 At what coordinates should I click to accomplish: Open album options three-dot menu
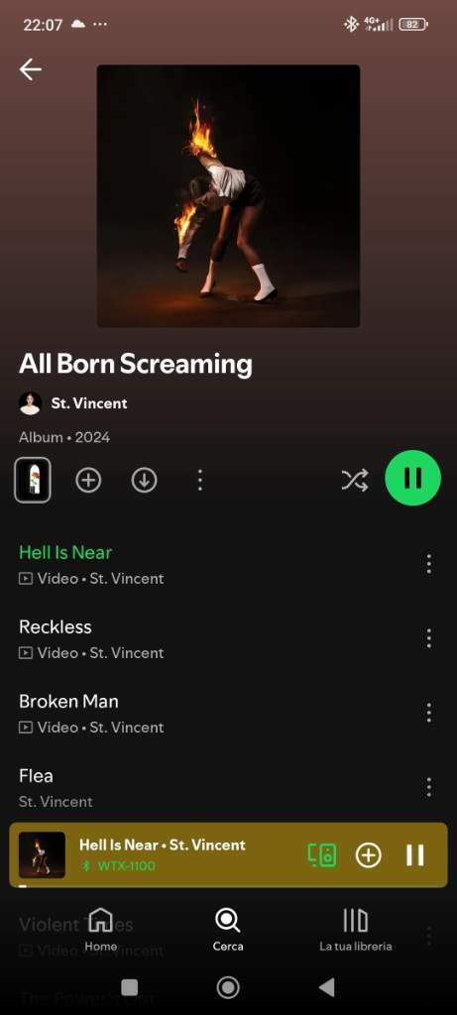click(200, 481)
